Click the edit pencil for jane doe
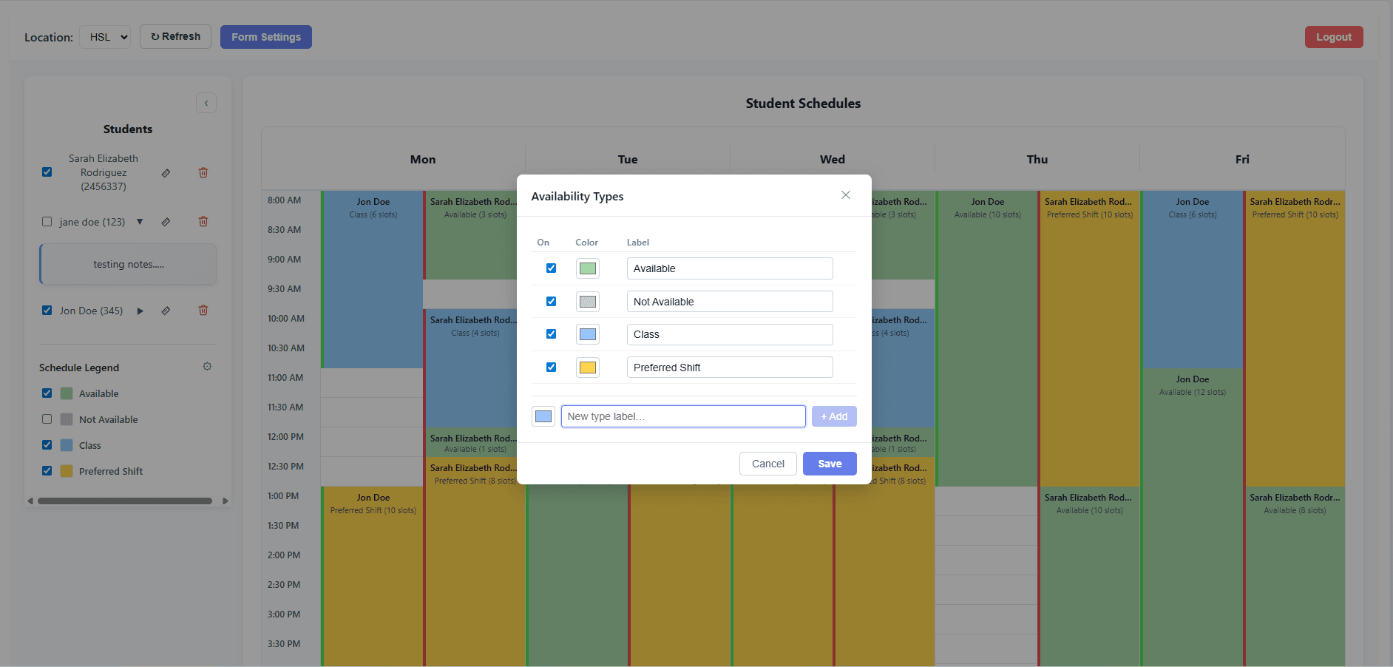Screen dimensions: 1393x667 (166, 222)
